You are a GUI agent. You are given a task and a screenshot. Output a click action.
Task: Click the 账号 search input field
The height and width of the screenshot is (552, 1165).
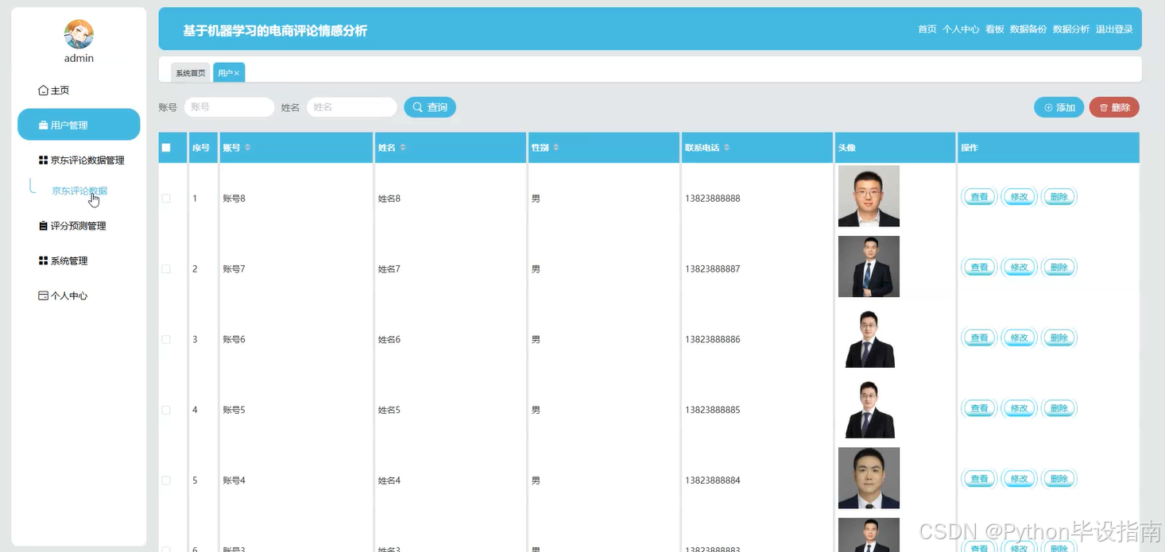[x=229, y=107]
